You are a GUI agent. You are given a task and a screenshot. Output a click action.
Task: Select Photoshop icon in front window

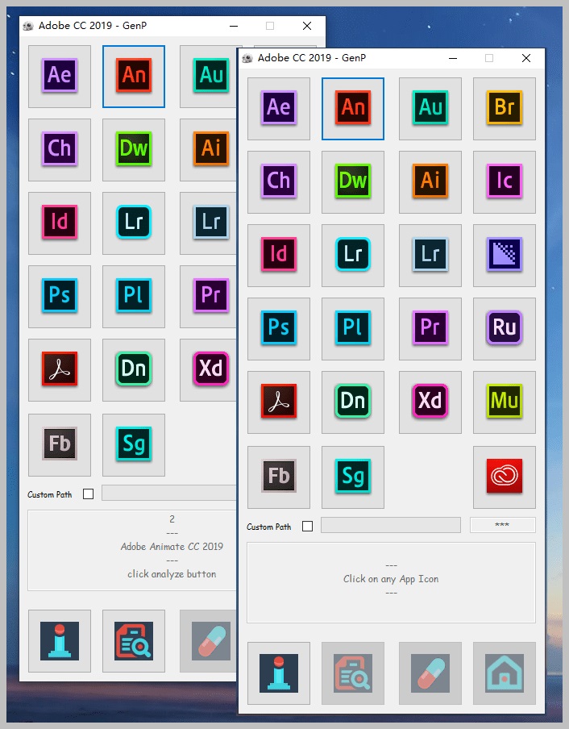click(279, 329)
